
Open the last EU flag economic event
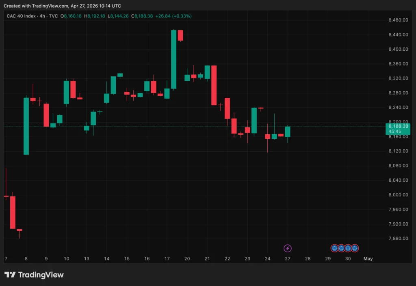point(355,248)
